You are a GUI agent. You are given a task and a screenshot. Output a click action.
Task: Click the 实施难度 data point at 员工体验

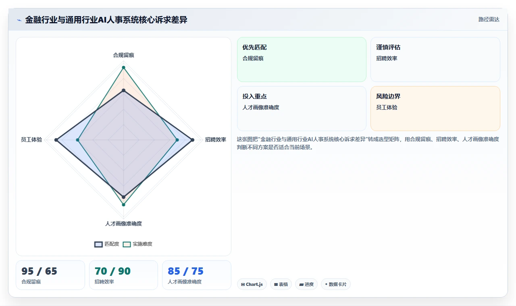78,140
